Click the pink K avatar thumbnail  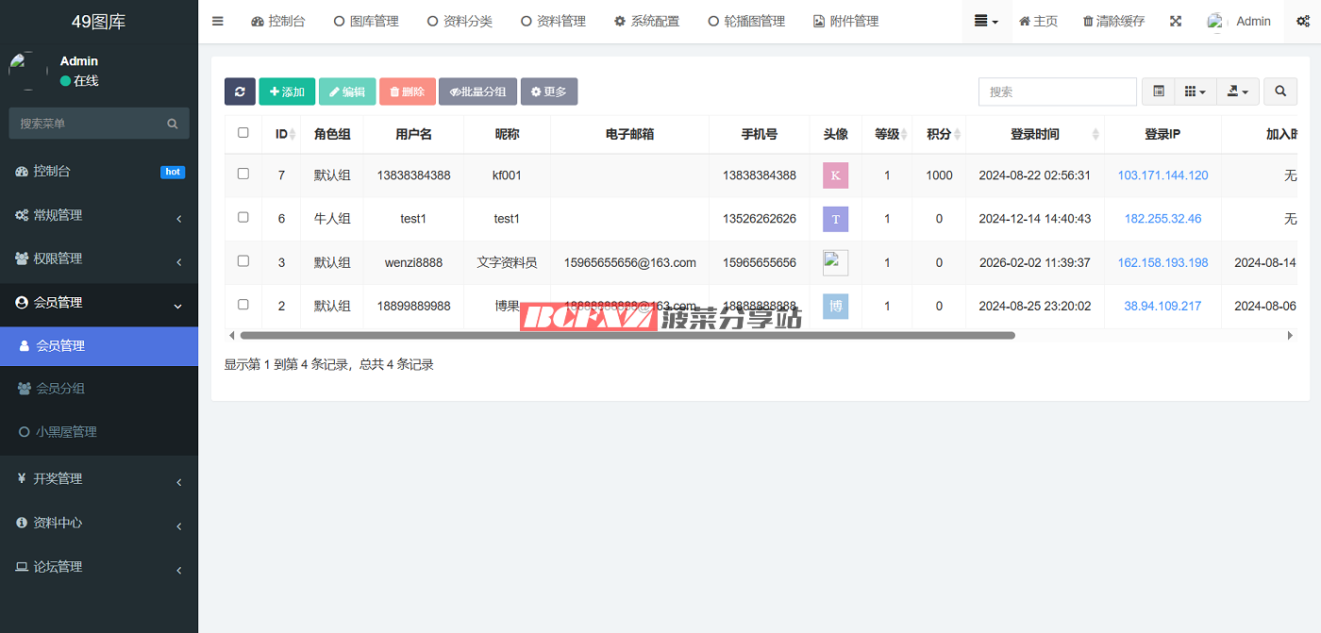pyautogui.click(x=835, y=175)
